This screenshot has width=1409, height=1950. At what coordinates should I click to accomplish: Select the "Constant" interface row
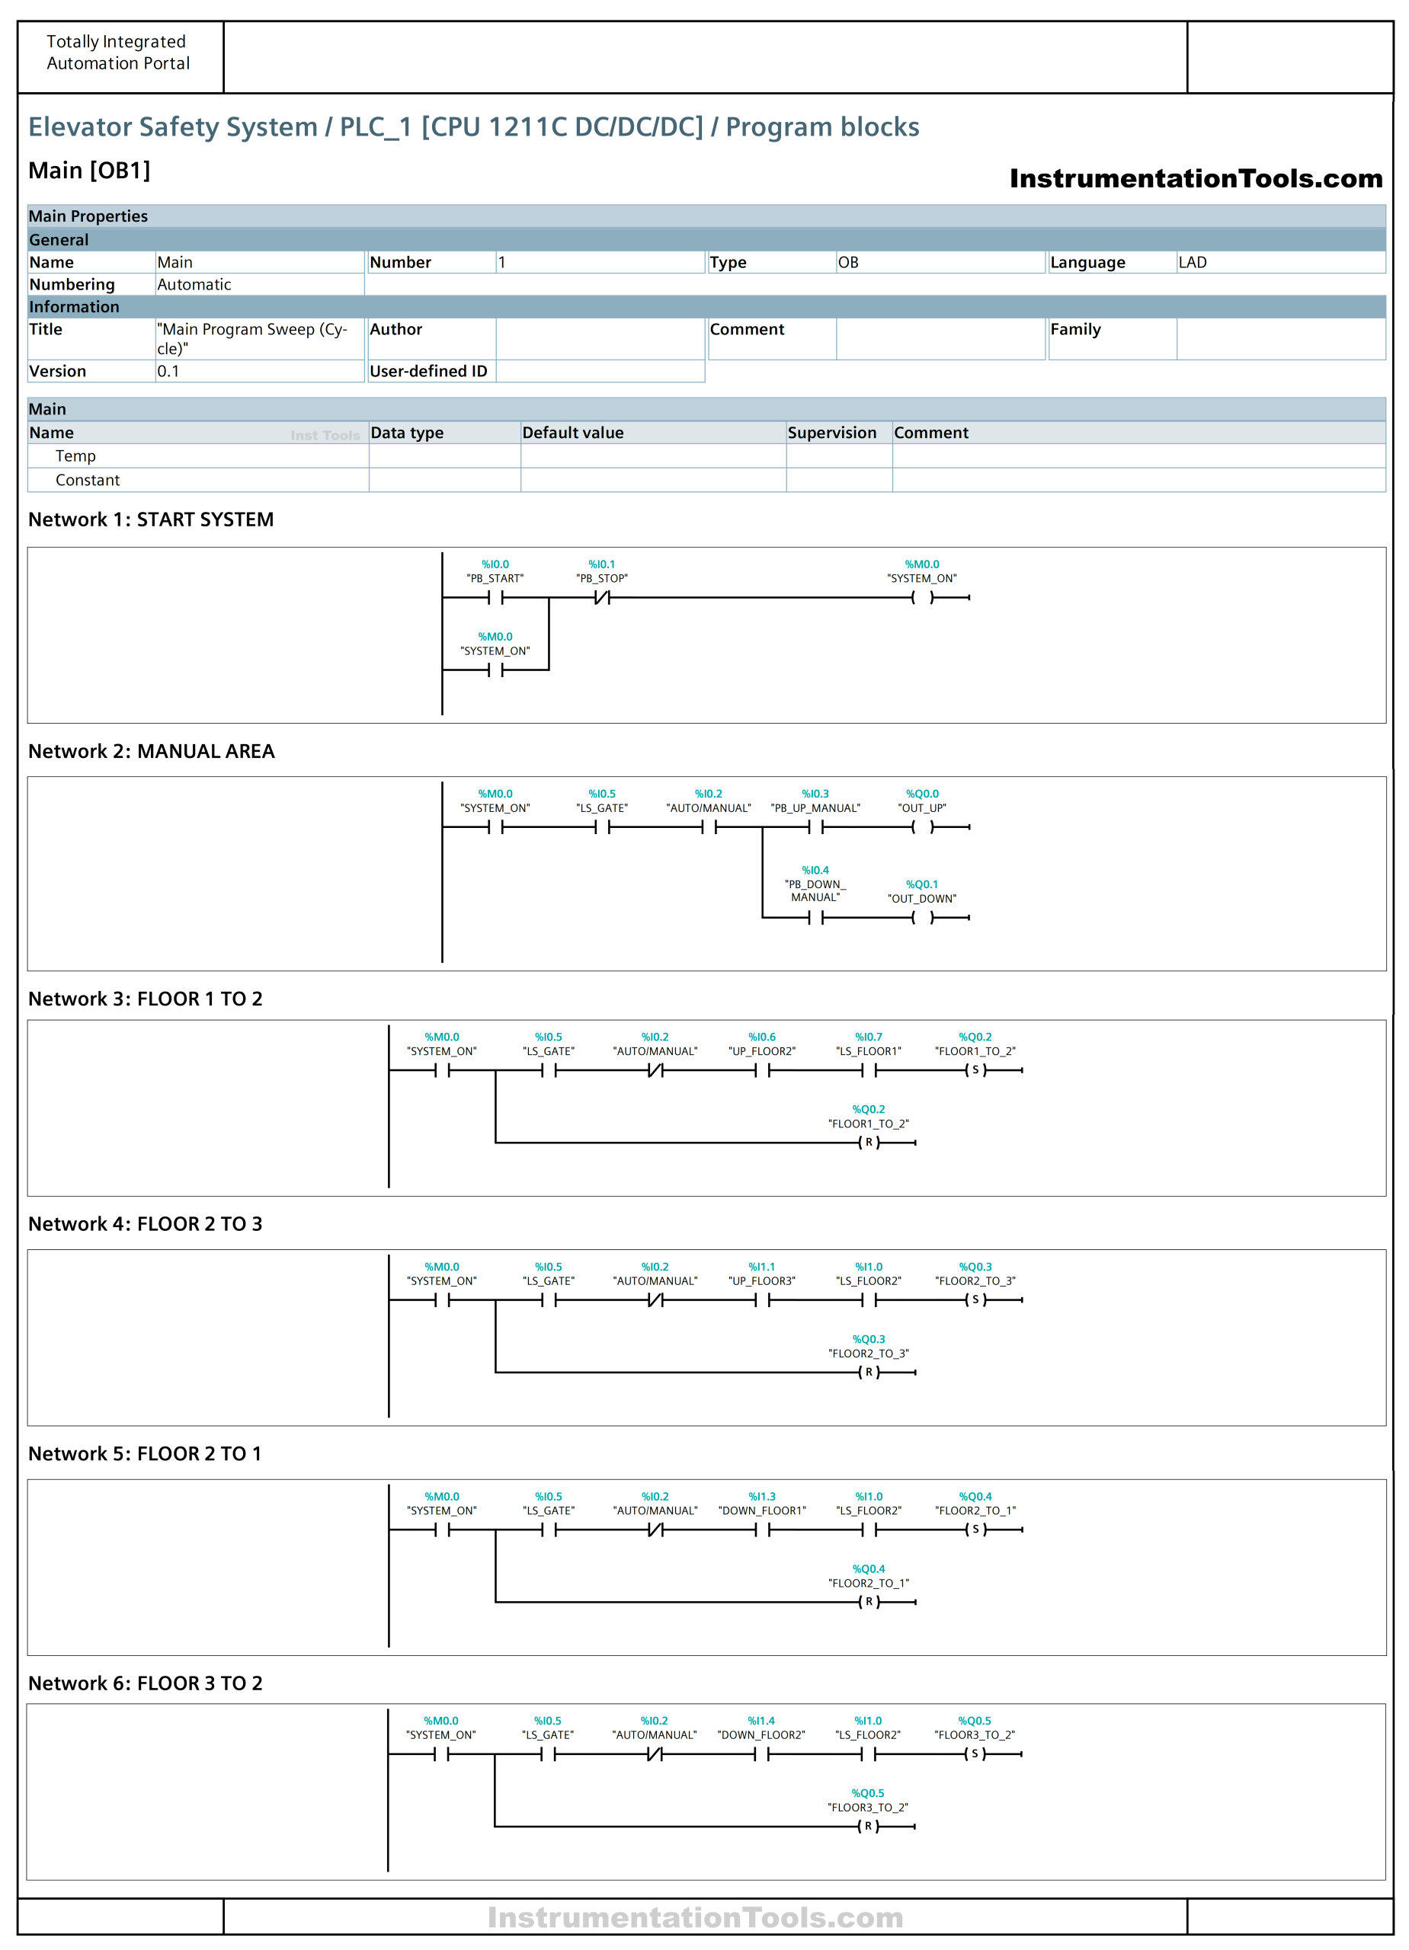[706, 480]
